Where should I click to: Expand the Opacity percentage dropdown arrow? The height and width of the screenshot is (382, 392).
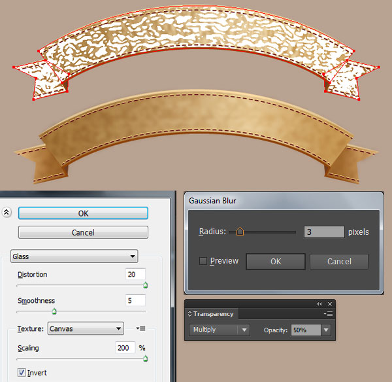326,330
